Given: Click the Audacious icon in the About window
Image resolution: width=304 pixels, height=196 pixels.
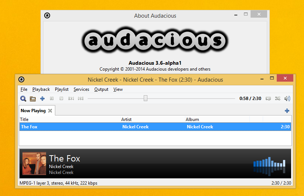Looking at the screenshot, I should click(x=47, y=15).
